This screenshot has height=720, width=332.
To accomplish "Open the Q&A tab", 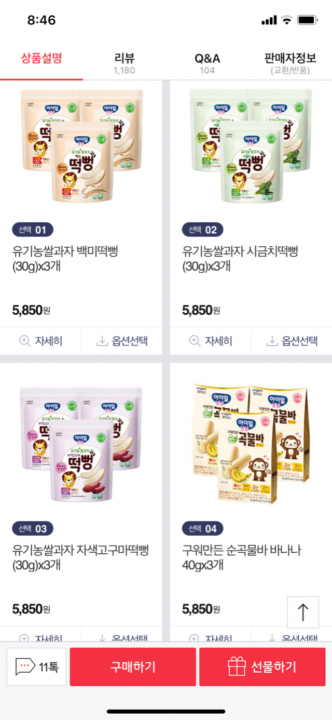I will tap(208, 63).
